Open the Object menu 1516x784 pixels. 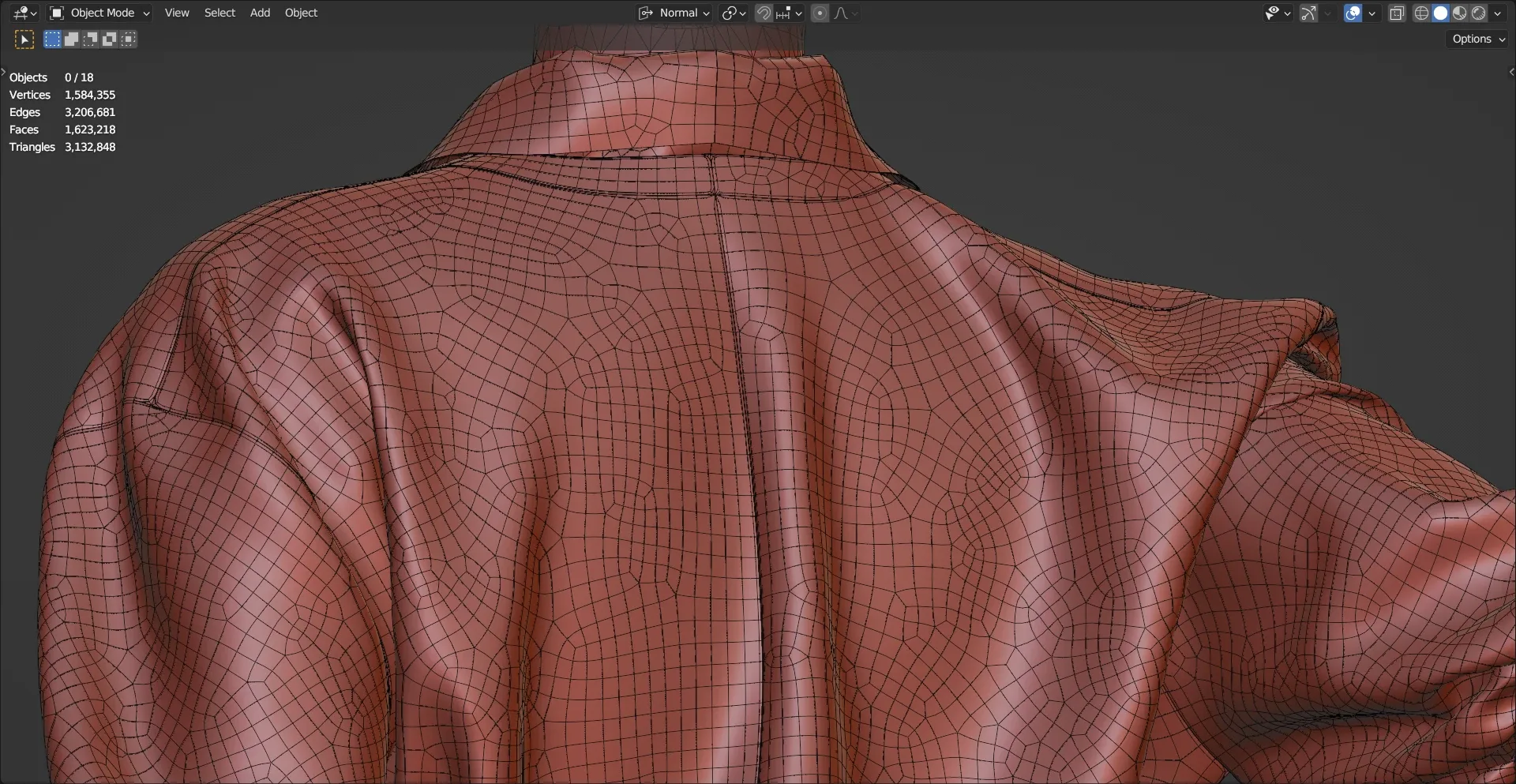pyautogui.click(x=301, y=13)
